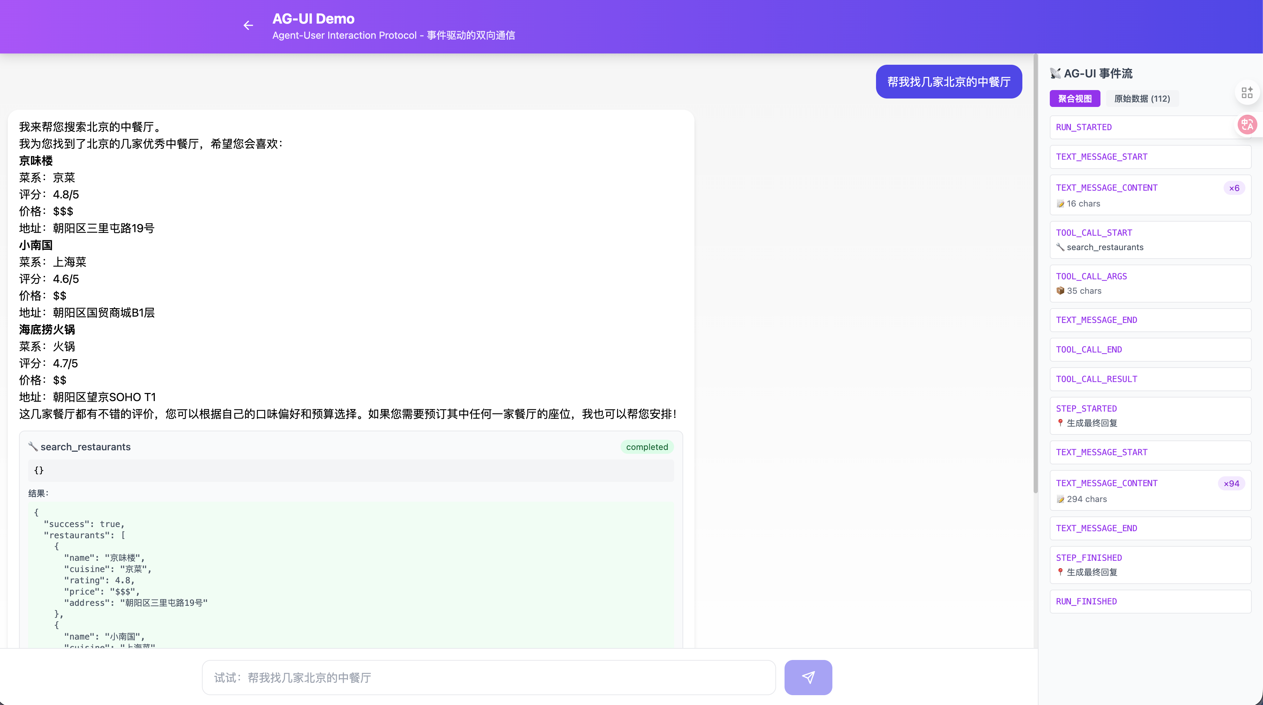Viewport: 1263px width, 705px height.
Task: Click the user message bubble 帮我找几家北京的中餐厅
Action: pos(949,82)
